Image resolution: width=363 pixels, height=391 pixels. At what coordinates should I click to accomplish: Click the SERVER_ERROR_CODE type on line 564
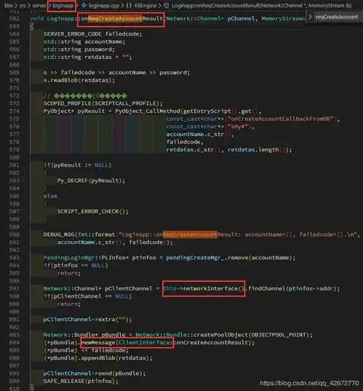[73, 34]
